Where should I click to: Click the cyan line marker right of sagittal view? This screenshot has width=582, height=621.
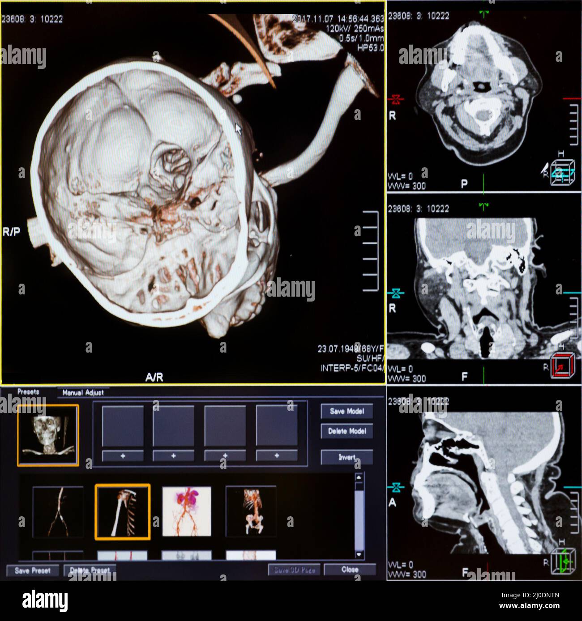571,487
